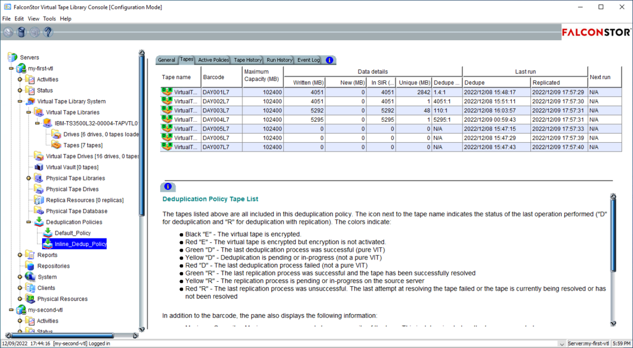Expand Activities under my-first-vtl
Image resolution: width=633 pixels, height=348 pixels.
click(20, 80)
